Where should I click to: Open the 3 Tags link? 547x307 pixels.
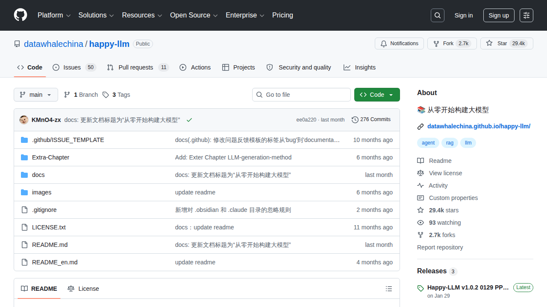(x=116, y=95)
